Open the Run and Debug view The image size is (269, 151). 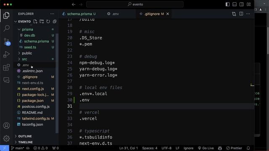(x=6, y=55)
